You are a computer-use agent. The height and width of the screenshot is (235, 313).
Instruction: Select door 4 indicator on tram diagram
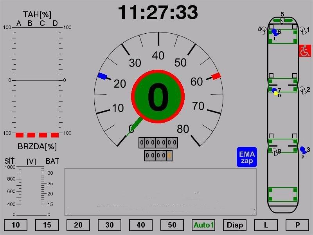(263, 30)
